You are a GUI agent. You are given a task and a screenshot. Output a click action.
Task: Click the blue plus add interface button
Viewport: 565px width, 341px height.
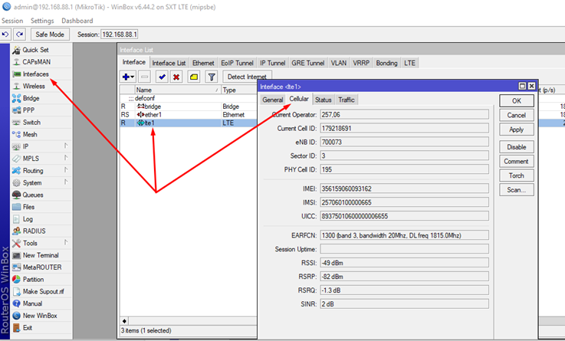pyautogui.click(x=128, y=77)
